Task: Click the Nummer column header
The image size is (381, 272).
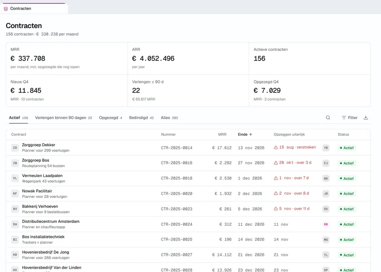Action: click(x=168, y=134)
